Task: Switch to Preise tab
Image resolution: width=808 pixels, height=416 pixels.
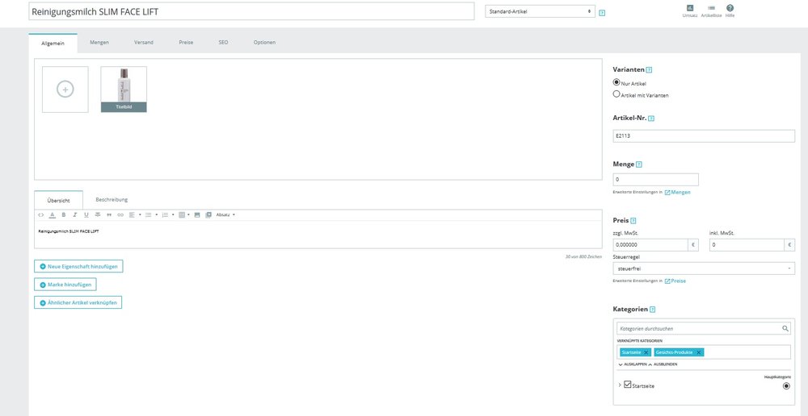Action: tap(186, 42)
